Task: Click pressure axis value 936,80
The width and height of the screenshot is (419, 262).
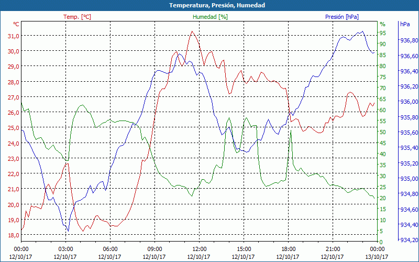Action: [x=409, y=40]
